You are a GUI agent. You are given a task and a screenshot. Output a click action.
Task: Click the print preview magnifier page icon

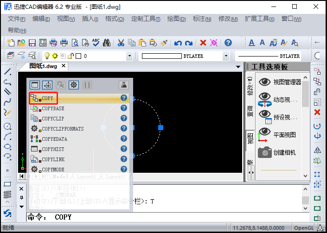coord(75,43)
